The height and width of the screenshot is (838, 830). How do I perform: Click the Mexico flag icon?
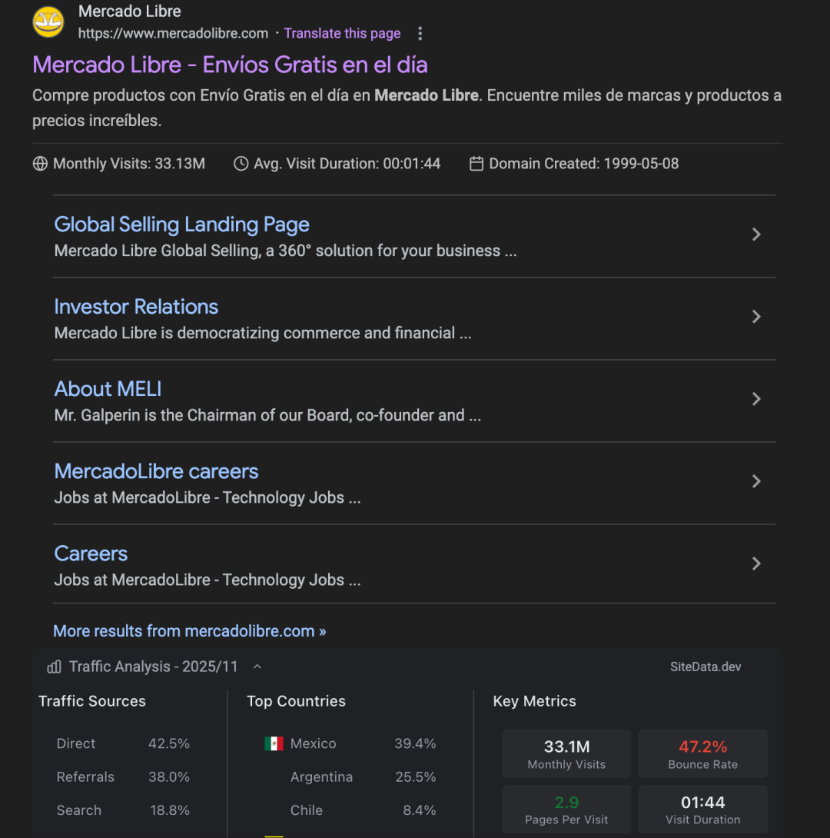(x=274, y=743)
